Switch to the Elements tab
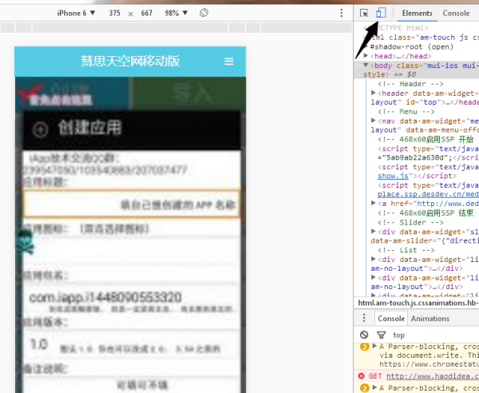Viewport: 479px width, 393px height. pyautogui.click(x=417, y=13)
